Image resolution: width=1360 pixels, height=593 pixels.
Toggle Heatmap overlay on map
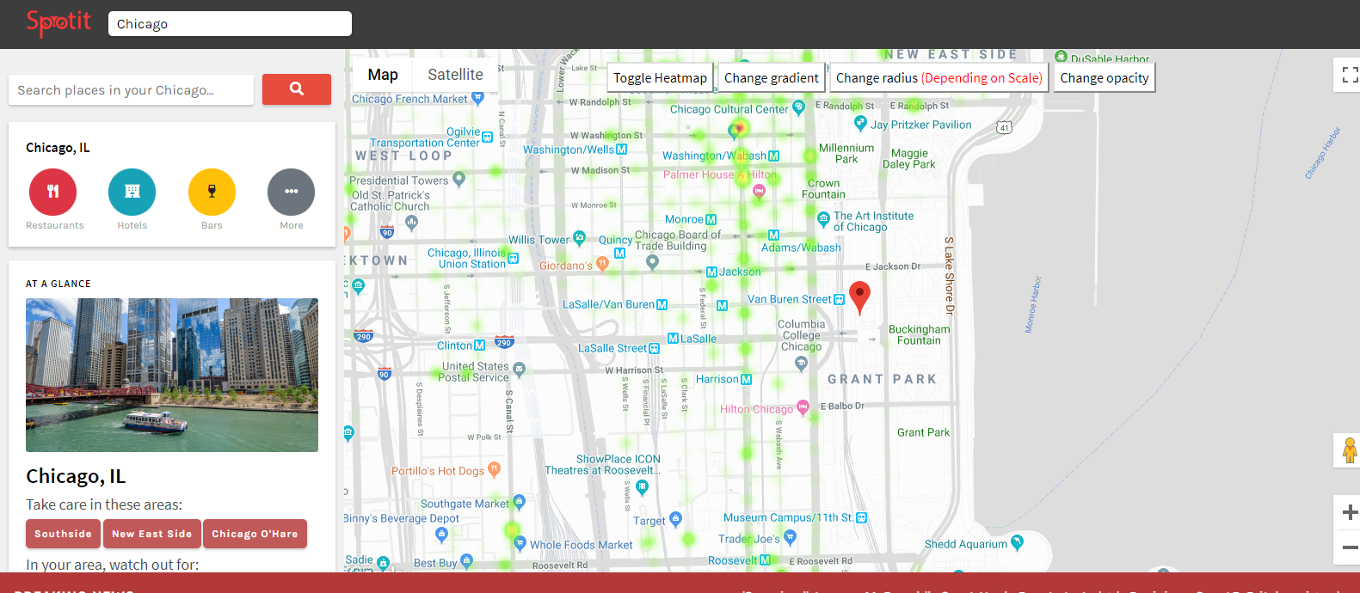(660, 77)
